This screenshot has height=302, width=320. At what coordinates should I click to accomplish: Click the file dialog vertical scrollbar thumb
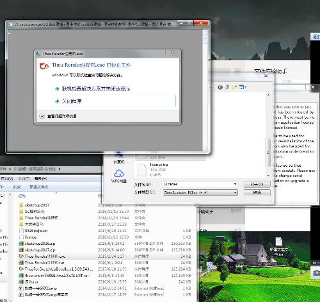[268, 153]
